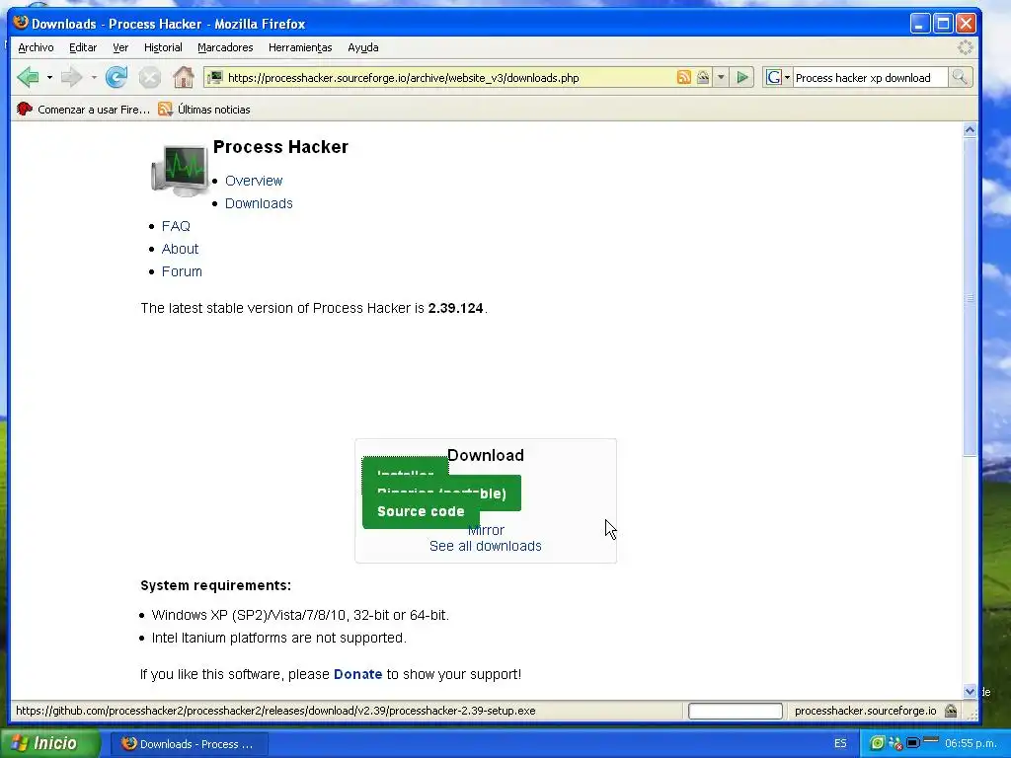Click the vertical scrollbar thumb

[970, 297]
